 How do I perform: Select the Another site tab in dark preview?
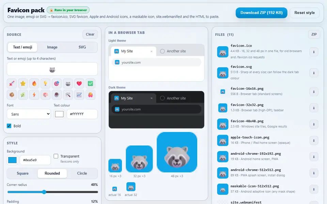pos(173,98)
